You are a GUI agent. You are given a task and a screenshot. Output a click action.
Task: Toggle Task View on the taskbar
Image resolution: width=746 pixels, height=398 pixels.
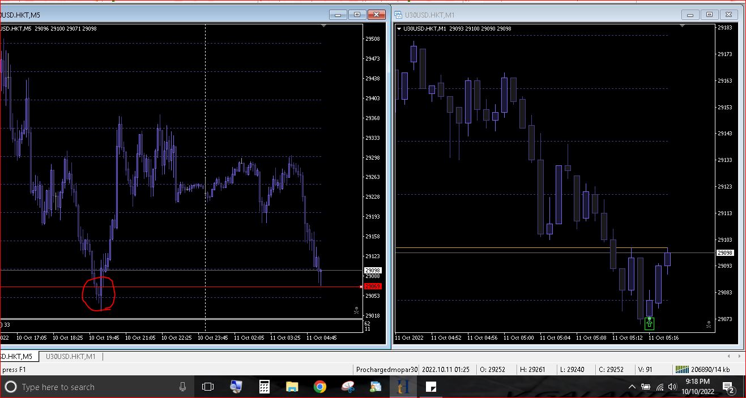pyautogui.click(x=208, y=387)
